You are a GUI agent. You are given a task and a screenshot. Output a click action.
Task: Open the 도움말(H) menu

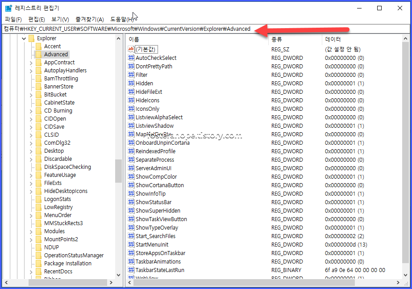122,19
